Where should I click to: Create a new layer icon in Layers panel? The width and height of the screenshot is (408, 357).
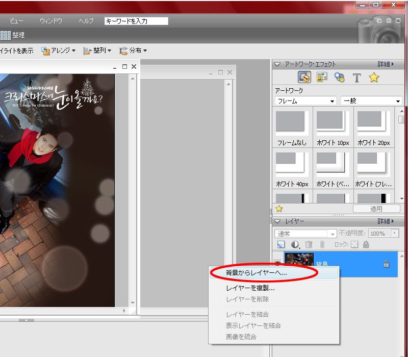pos(281,244)
